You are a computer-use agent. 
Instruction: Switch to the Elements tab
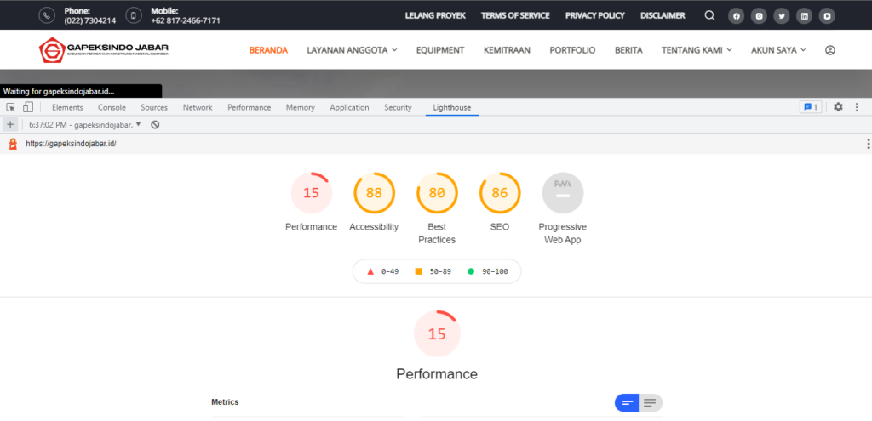(67, 108)
